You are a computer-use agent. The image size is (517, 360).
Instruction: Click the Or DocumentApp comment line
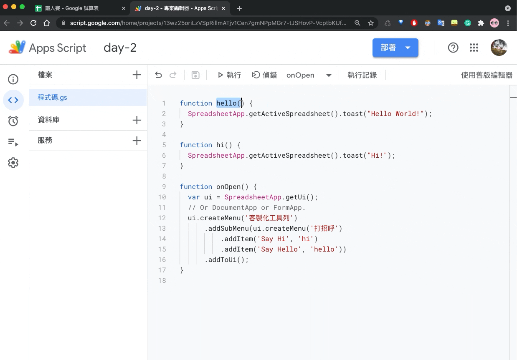pyautogui.click(x=247, y=207)
